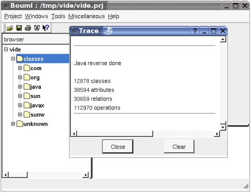
Task: Open the Help menu
Action: (113, 17)
